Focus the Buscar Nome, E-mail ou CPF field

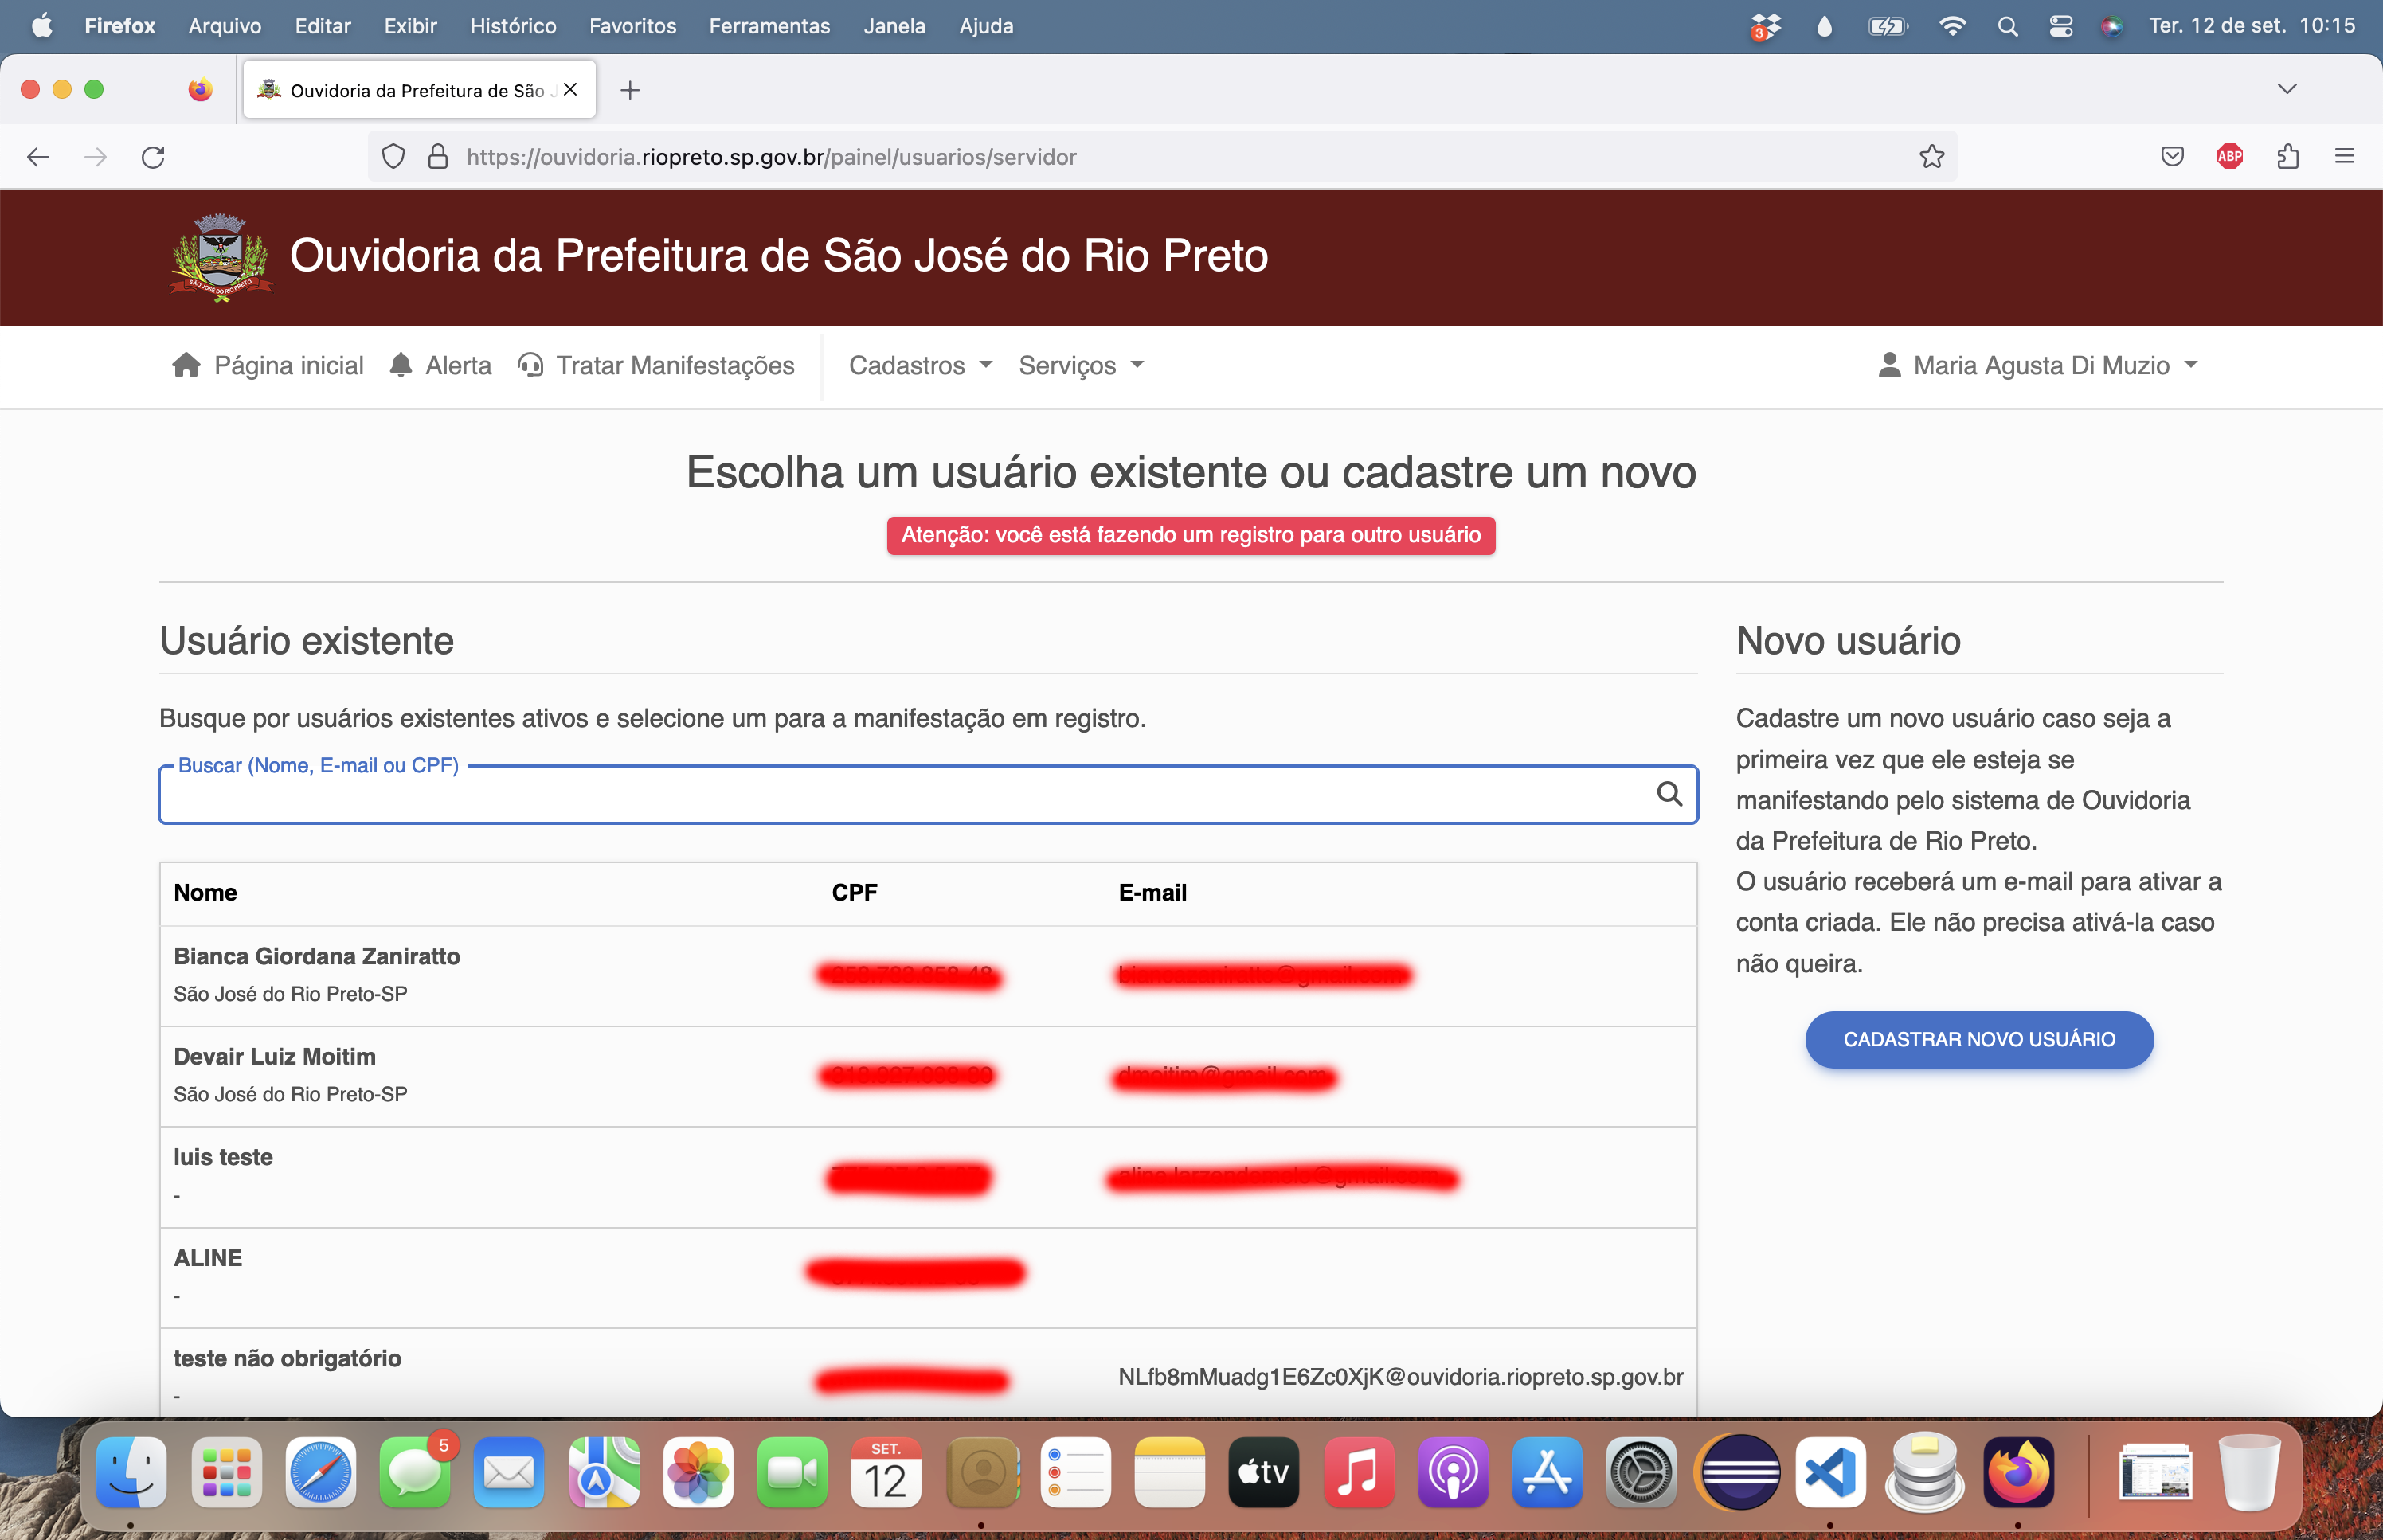pyautogui.click(x=900, y=795)
